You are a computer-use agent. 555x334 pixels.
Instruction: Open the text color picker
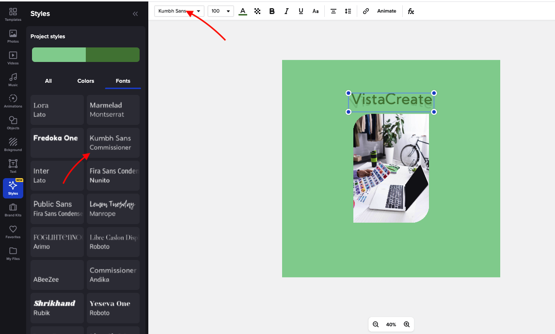pyautogui.click(x=243, y=11)
